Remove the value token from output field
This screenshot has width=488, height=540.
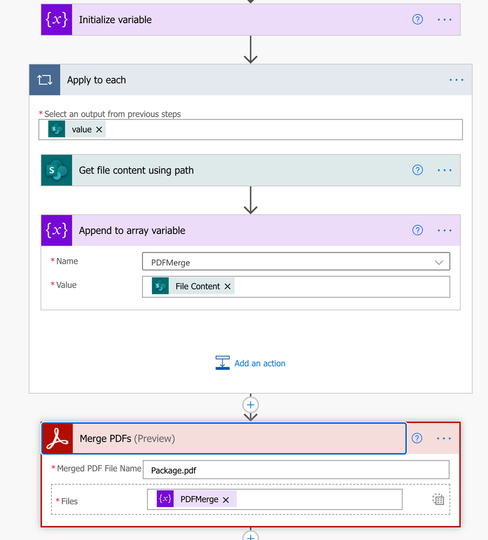coord(99,130)
